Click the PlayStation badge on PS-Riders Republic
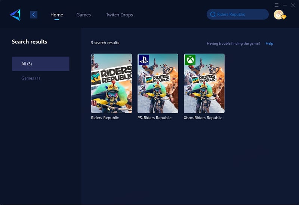Viewport: 299px width, 205px height. click(144, 60)
